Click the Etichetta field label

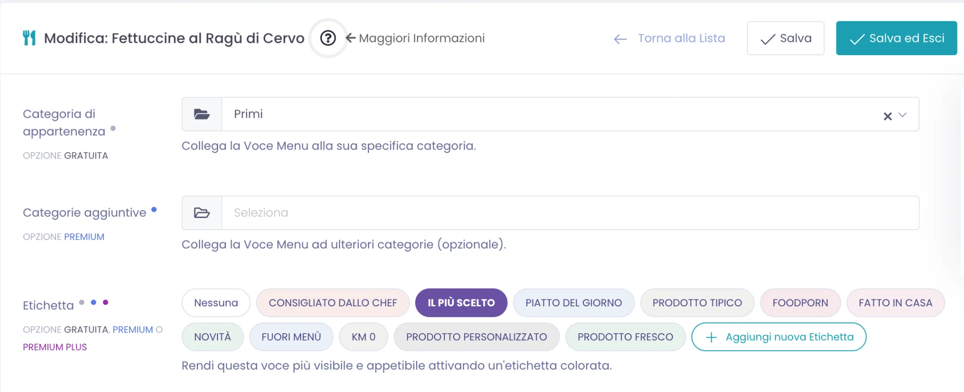click(48, 305)
